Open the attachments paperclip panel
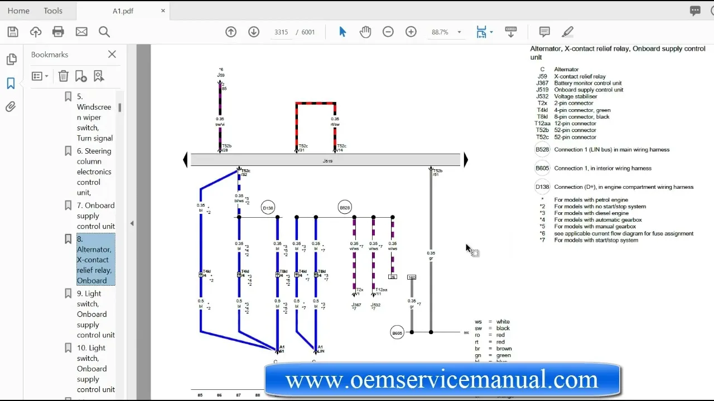The height and width of the screenshot is (401, 714). 11,107
